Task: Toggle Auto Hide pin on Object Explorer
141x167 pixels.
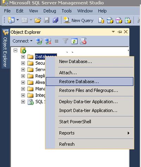Action: coord(119,32)
